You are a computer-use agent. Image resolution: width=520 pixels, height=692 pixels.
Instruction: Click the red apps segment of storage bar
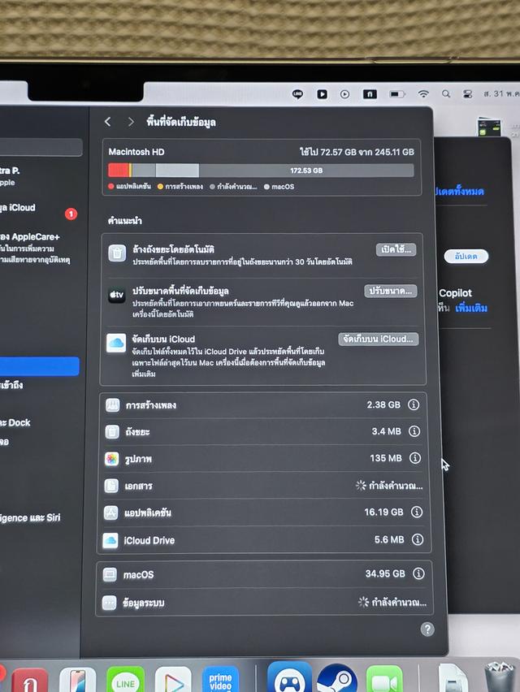point(119,171)
